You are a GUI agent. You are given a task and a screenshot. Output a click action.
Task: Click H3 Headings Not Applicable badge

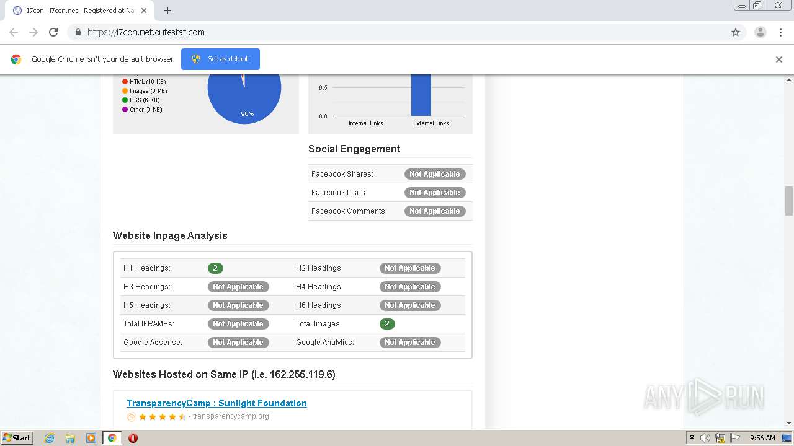tap(238, 287)
